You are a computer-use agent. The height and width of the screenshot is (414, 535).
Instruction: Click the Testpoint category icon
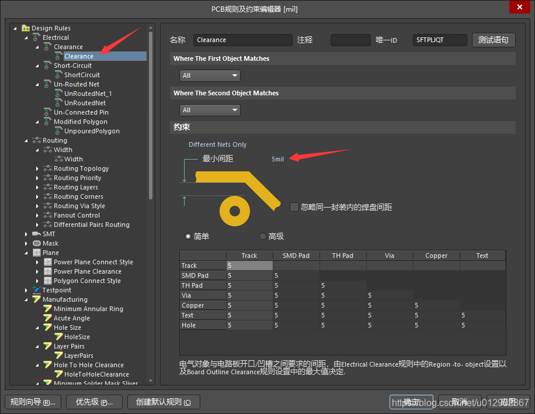click(37, 290)
